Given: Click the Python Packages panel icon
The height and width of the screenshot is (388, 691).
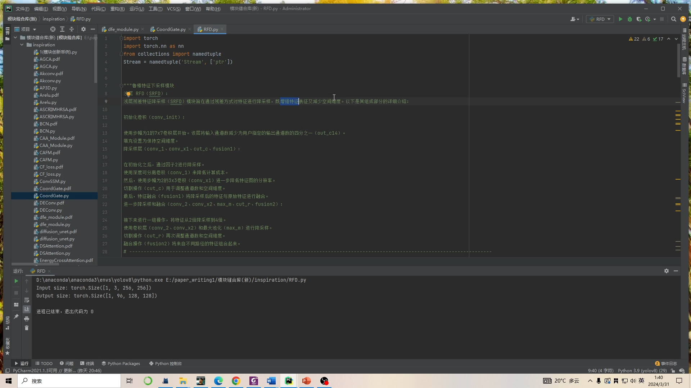Looking at the screenshot, I should click(121, 363).
